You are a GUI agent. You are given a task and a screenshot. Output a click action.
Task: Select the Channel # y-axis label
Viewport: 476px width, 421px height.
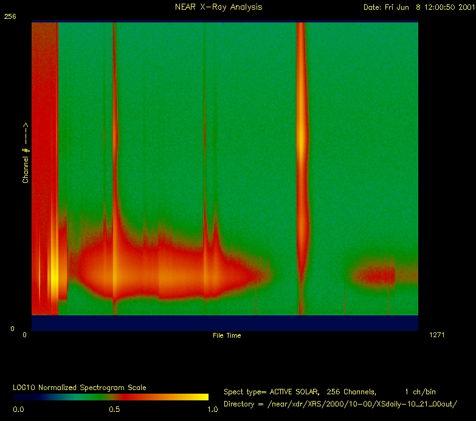pyautogui.click(x=26, y=152)
